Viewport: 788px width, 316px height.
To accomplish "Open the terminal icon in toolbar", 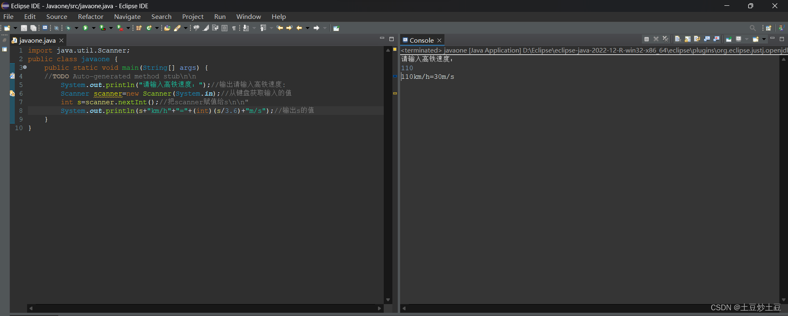I will (x=45, y=27).
